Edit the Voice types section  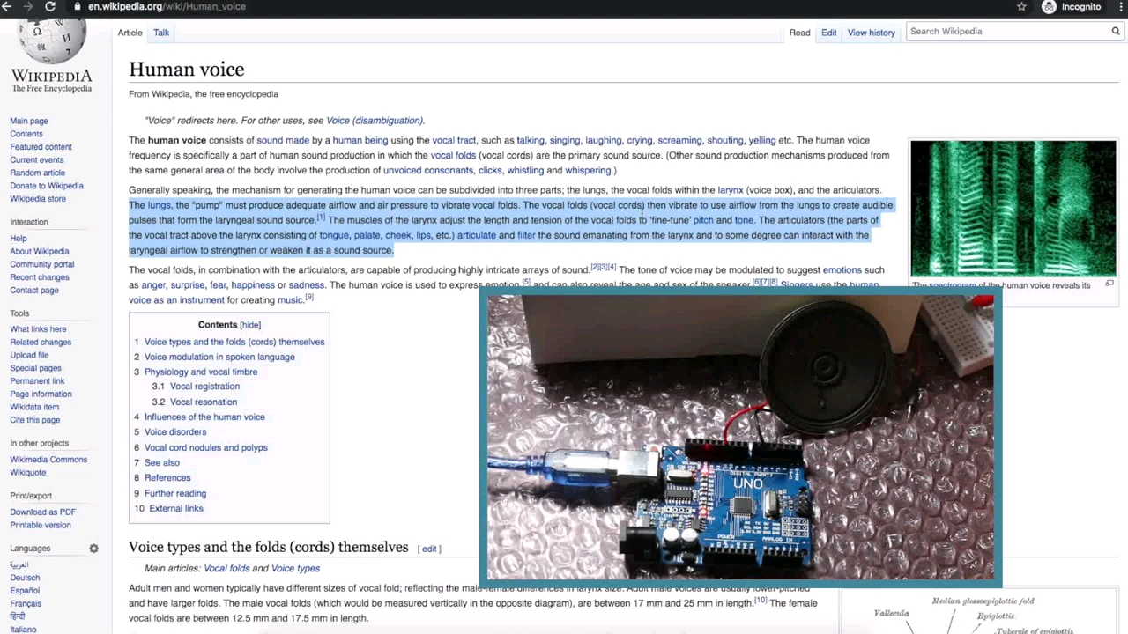tap(429, 549)
